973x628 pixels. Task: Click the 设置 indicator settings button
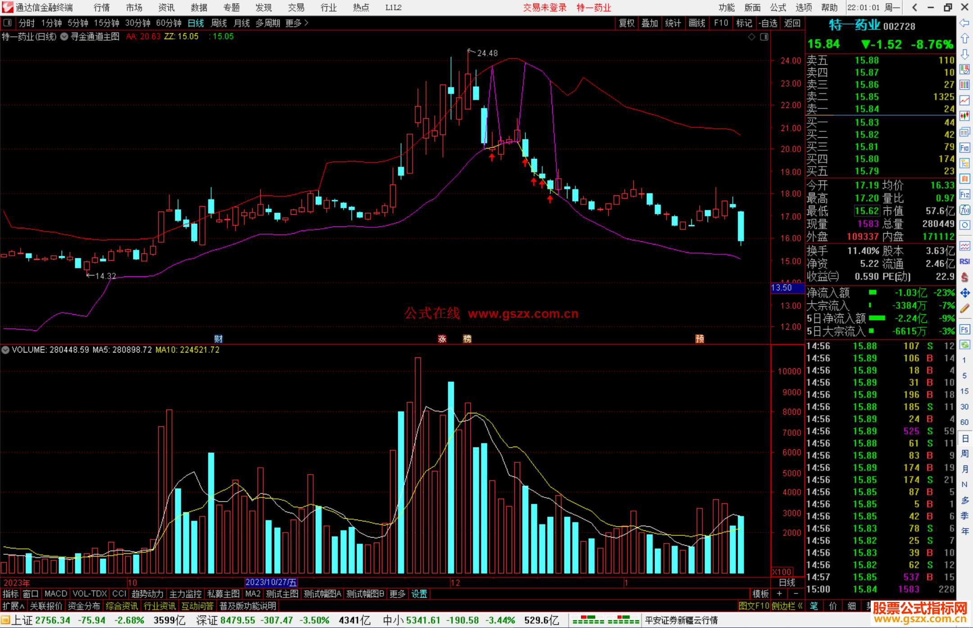(x=419, y=594)
